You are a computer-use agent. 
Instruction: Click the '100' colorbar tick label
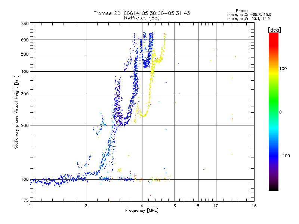tap(283, 69)
